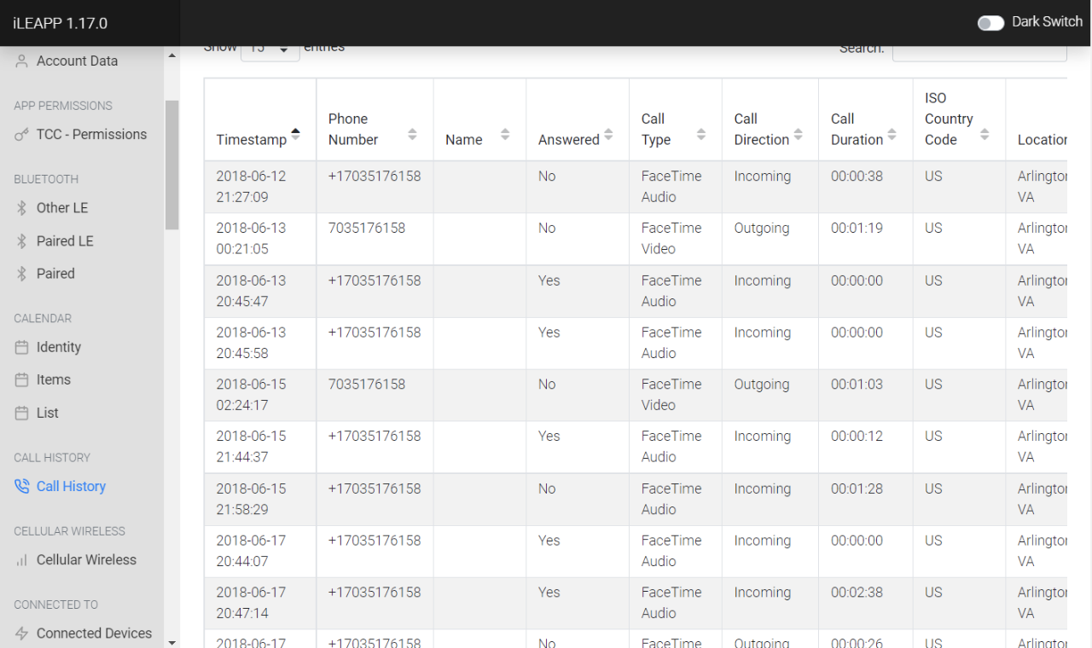The width and height of the screenshot is (1092, 648).
Task: Sort by Call Type column arrows
Action: pos(701,134)
